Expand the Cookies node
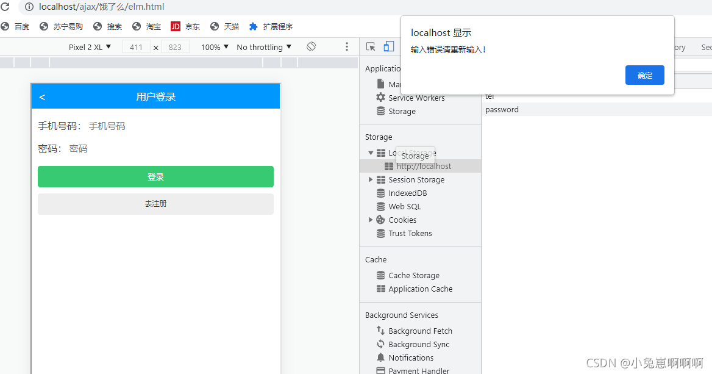This screenshot has height=374, width=712. [x=371, y=220]
